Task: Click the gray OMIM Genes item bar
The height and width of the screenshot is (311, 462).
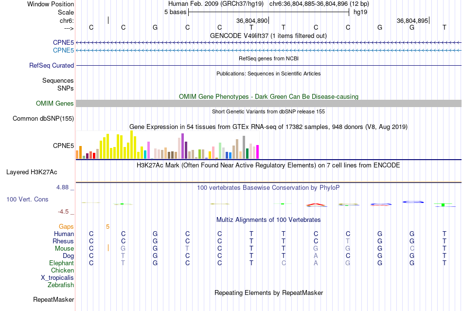Action: pyautogui.click(x=269, y=103)
